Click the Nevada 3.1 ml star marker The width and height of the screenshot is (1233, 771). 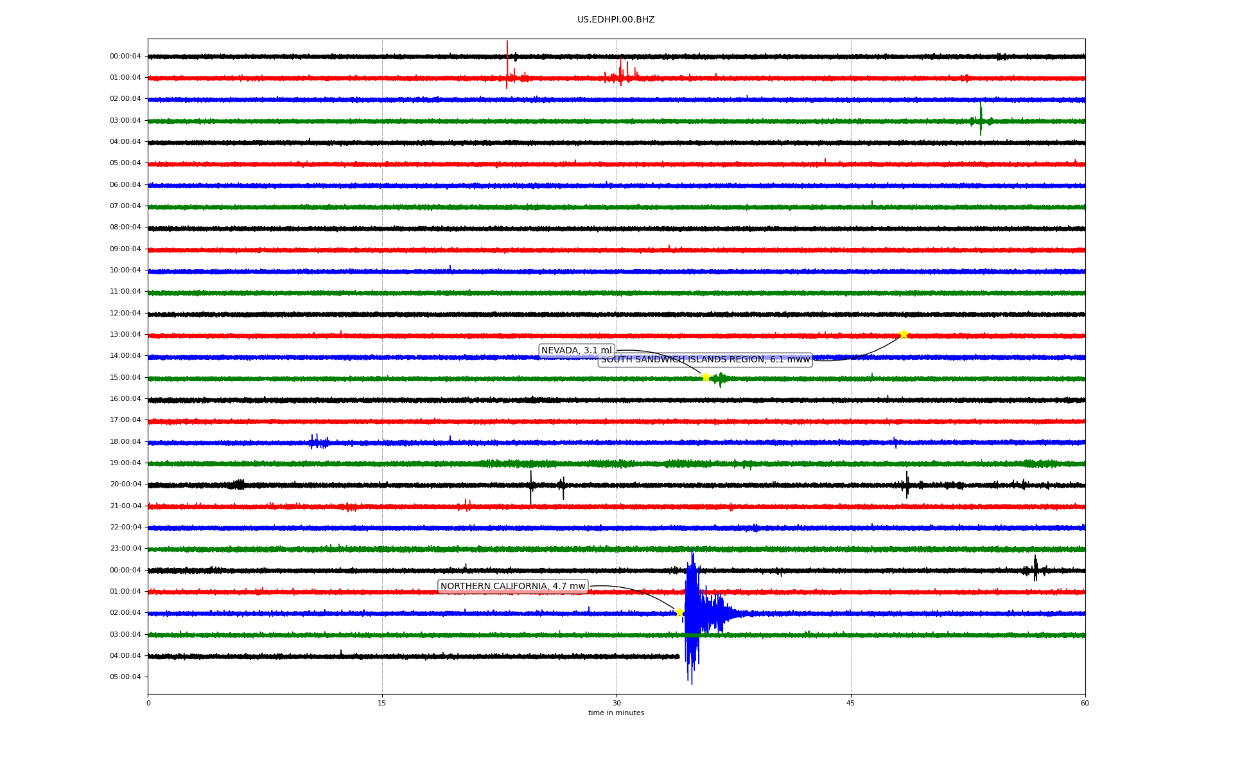pos(706,377)
